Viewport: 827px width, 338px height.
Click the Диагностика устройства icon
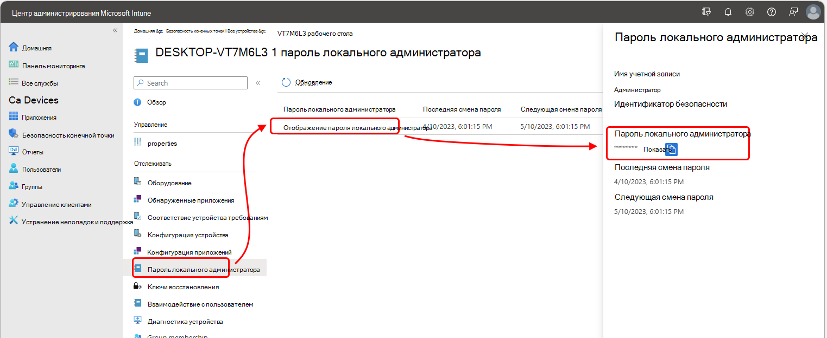137,321
